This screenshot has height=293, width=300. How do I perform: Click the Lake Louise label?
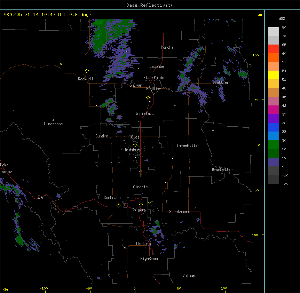[x=6, y=168]
